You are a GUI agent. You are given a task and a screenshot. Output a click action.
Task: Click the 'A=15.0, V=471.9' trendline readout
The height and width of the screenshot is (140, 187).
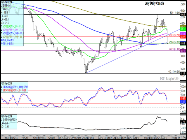7,41
